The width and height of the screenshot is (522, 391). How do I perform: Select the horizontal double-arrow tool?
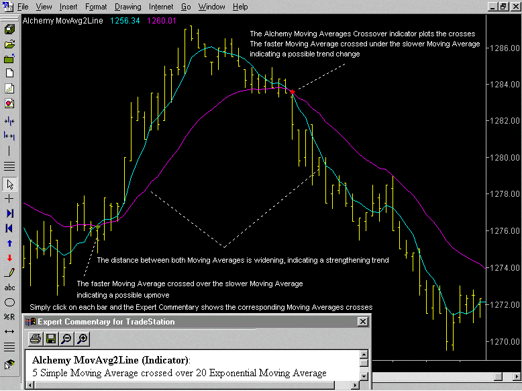(x=9, y=332)
